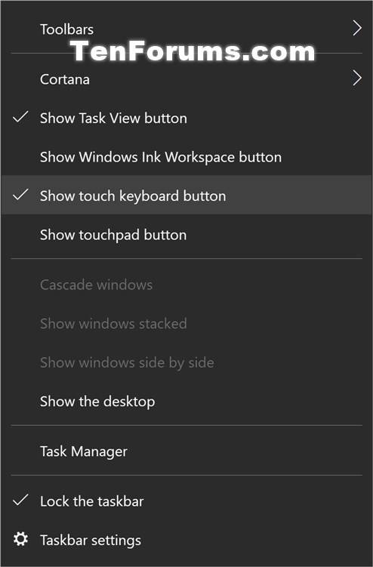The image size is (373, 567).
Task: Expand the Toolbars submenu arrow
Action: [357, 28]
